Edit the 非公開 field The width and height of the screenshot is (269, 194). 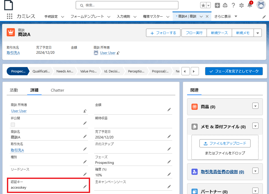click(85, 123)
